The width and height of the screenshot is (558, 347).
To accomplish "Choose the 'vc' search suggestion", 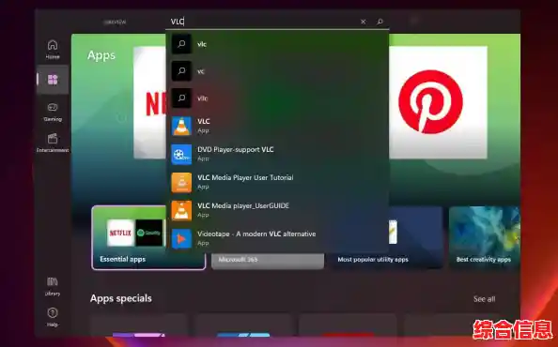I will coord(277,71).
